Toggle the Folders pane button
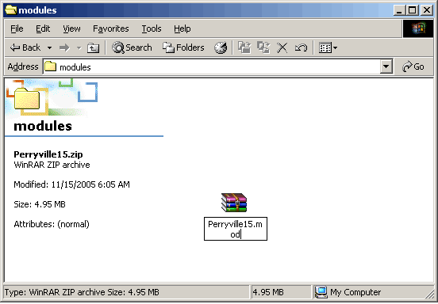This screenshot has width=438, height=304. tap(183, 47)
